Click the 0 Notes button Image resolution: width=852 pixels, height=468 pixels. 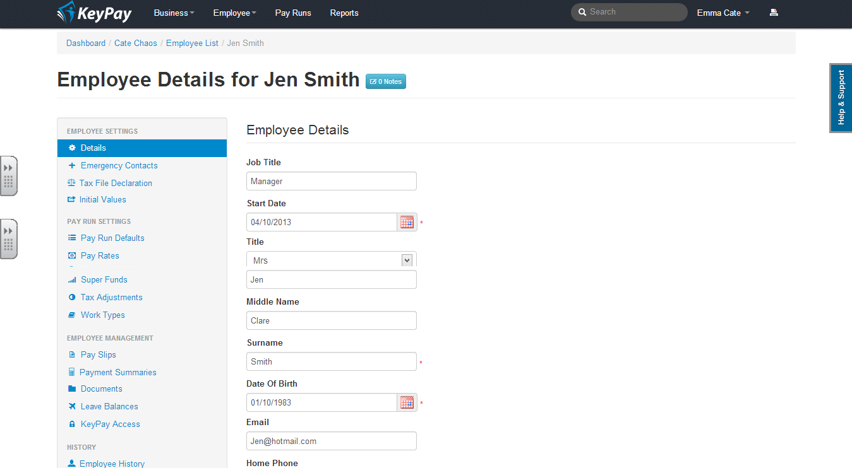(386, 81)
